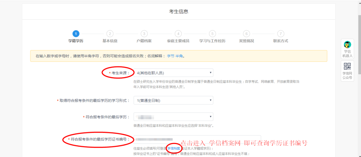361x157 pixels.
Task: Switch to the 联系方式 step label
Action: coord(280,41)
